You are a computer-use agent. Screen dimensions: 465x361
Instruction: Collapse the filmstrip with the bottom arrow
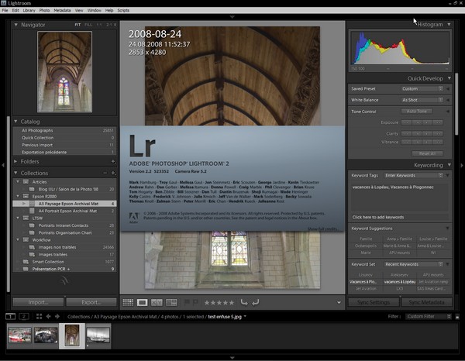point(232,358)
